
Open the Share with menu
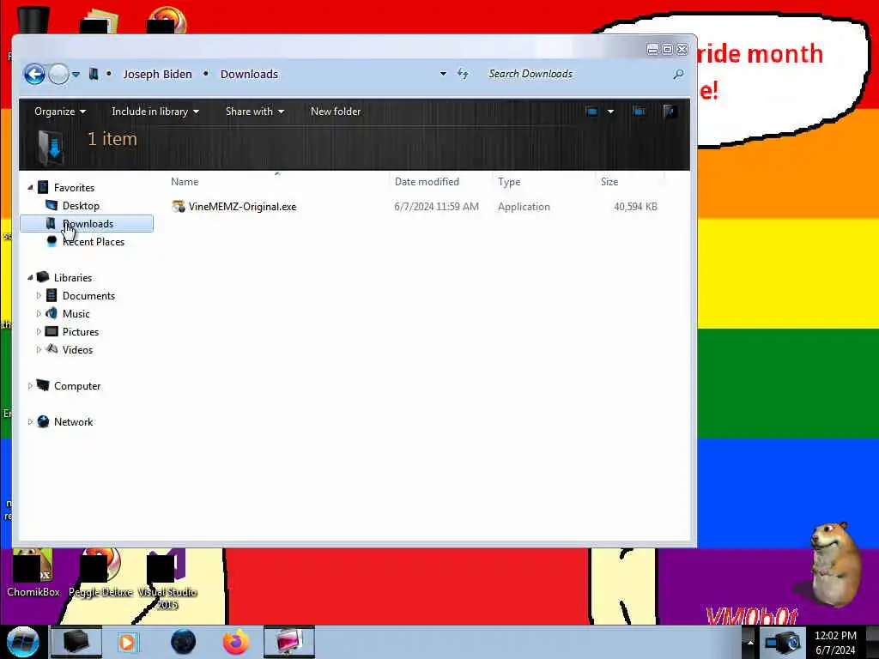[254, 112]
